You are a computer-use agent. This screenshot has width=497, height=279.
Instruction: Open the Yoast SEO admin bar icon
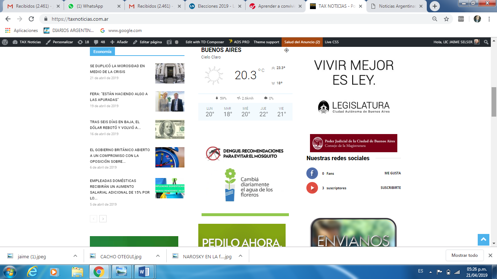click(169, 42)
